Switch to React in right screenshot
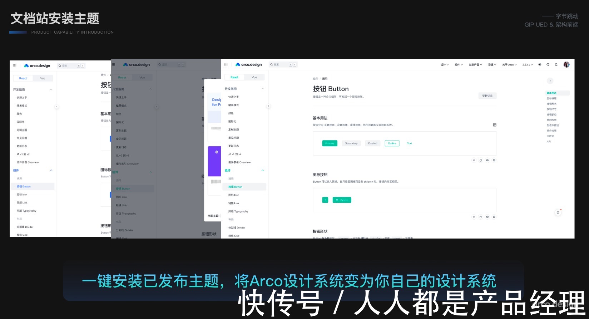589x319 pixels. [x=234, y=77]
